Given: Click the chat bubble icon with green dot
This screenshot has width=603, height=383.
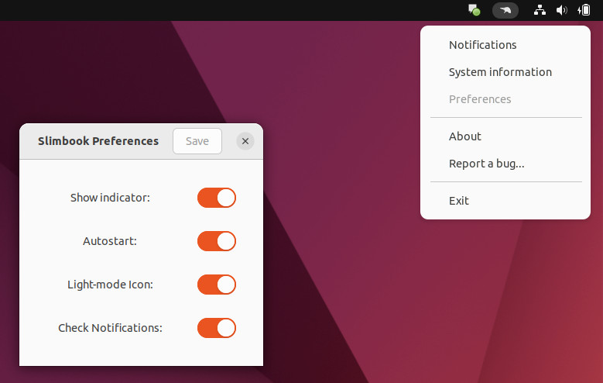Looking at the screenshot, I should (x=475, y=10).
